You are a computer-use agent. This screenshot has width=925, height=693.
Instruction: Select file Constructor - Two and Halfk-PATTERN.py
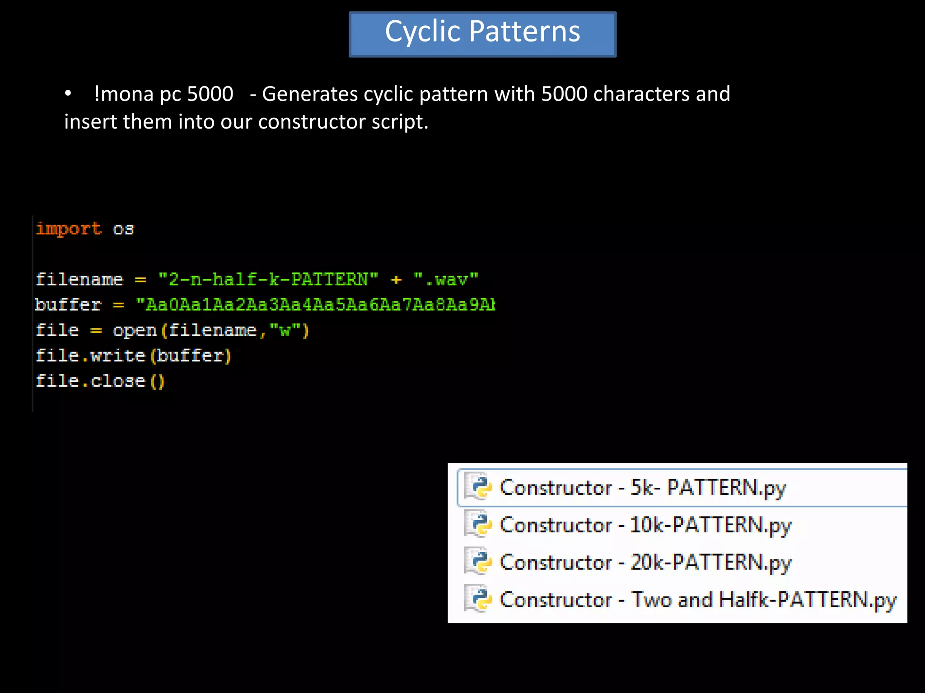(x=698, y=601)
